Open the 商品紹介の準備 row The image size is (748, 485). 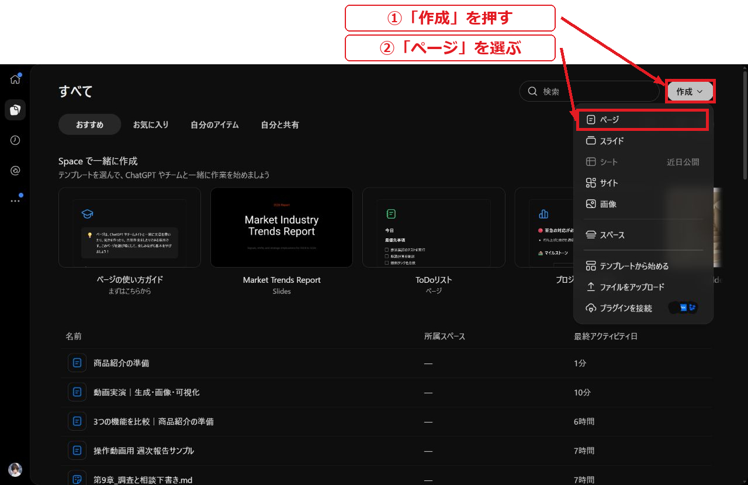(386, 363)
